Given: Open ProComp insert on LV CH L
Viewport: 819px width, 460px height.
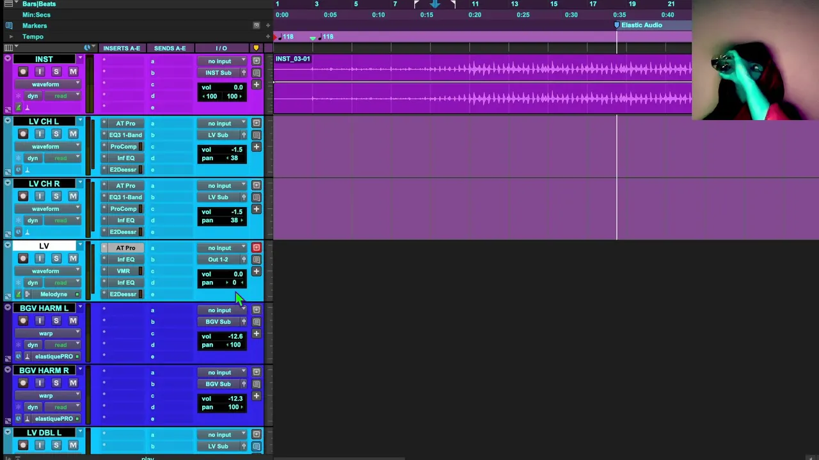Looking at the screenshot, I should point(125,146).
